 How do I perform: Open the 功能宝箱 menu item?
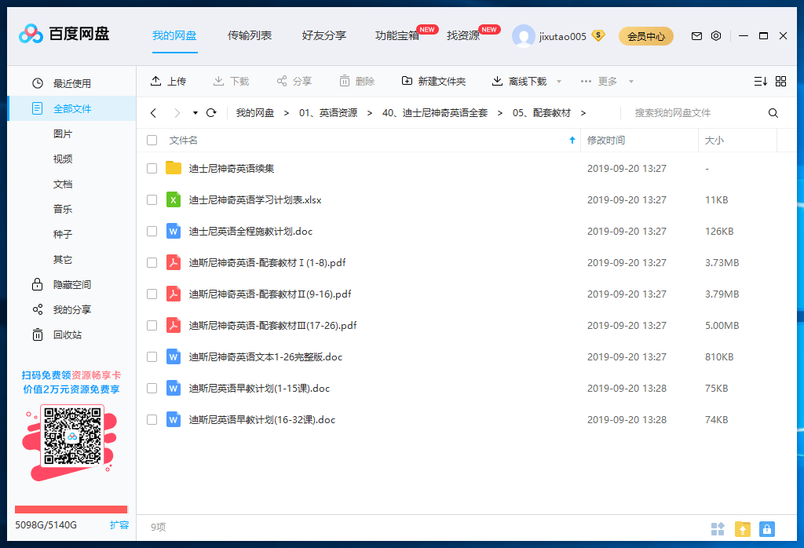399,35
